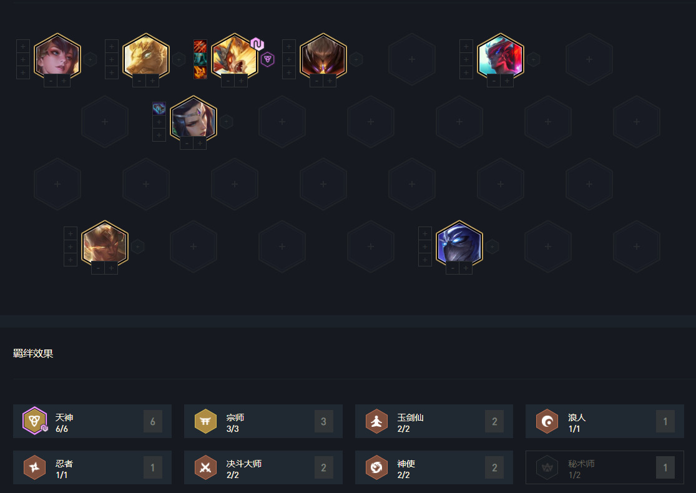Toggle the purple trait hexagon beside Wukong

(x=267, y=59)
